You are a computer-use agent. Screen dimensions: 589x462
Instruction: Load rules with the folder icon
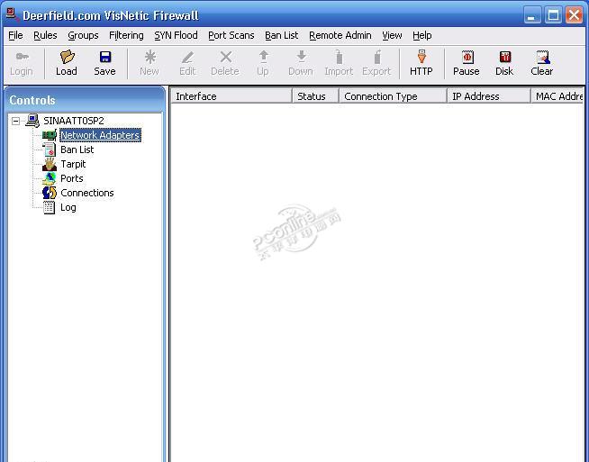[x=67, y=57]
